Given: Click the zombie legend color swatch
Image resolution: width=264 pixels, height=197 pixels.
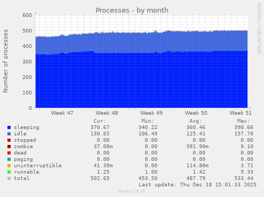Looking at the screenshot, I should tap(9, 147).
